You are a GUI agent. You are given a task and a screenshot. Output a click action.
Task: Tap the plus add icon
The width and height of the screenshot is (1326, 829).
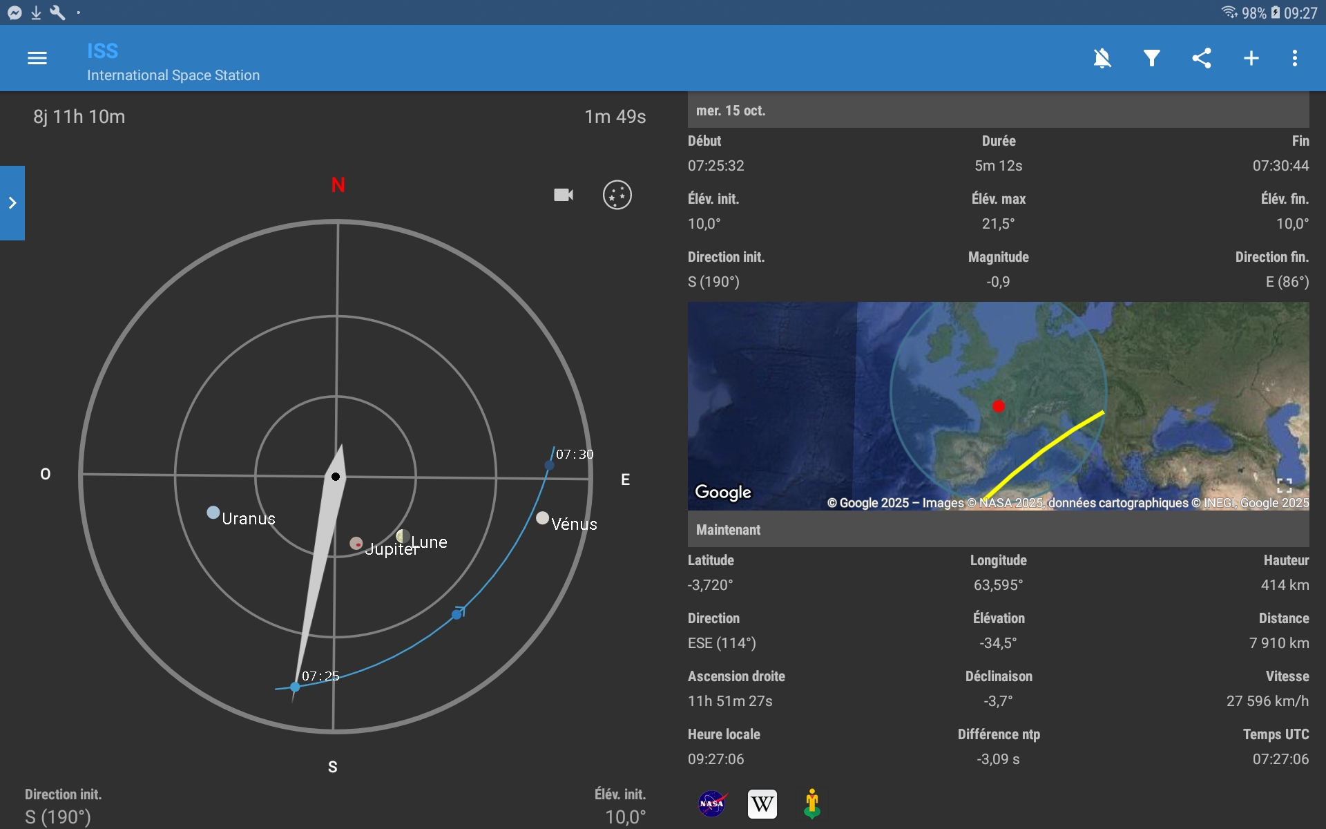(1251, 58)
